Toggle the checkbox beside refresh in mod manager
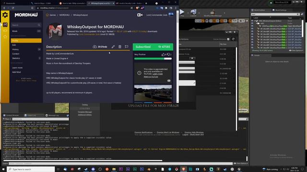The image size is (307, 172). 228,39
